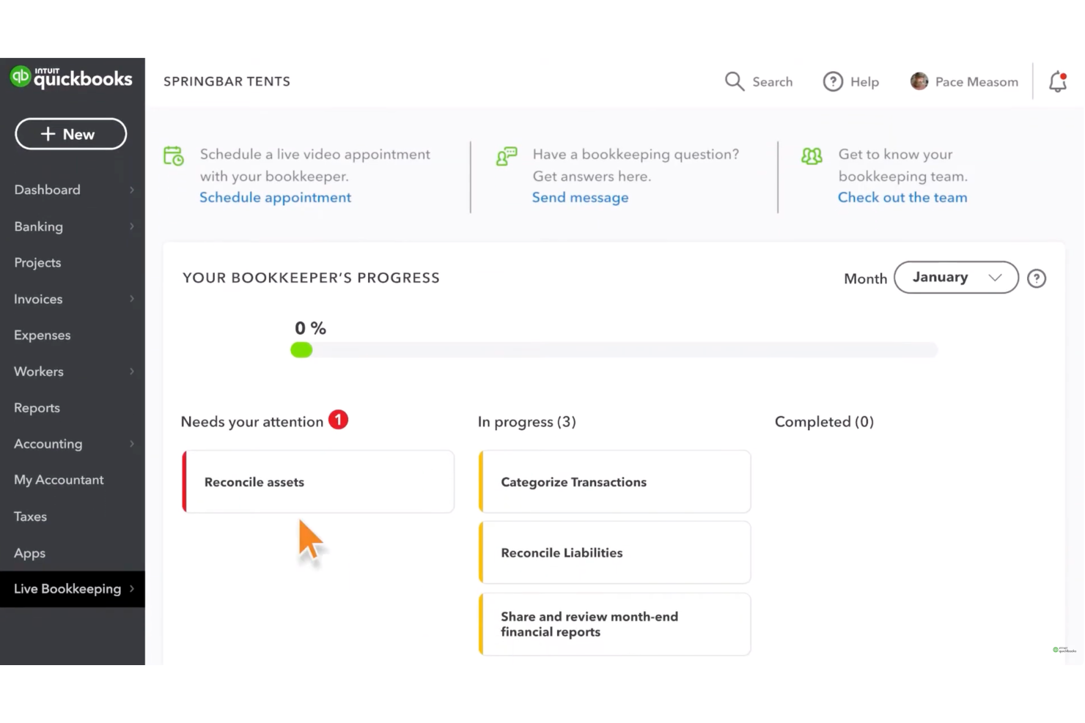This screenshot has height=723, width=1085.
Task: Open the Reconcile assets task card
Action: pyautogui.click(x=317, y=481)
